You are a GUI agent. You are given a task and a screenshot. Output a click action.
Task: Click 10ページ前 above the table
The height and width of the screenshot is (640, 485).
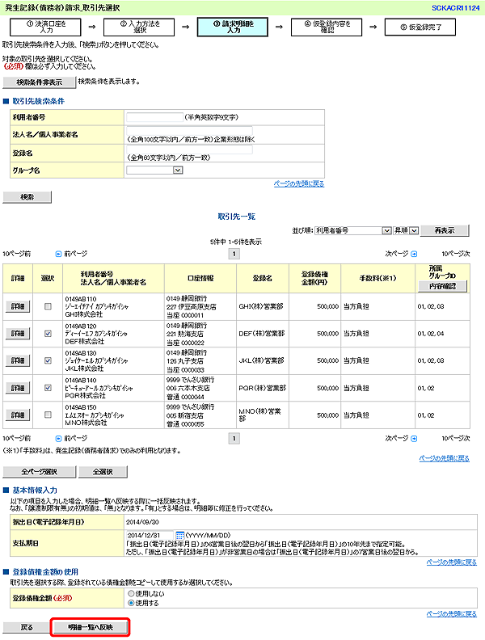click(17, 254)
